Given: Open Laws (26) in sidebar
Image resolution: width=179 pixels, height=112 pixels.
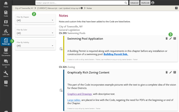Looking at the screenshot, I should pyautogui.click(x=6, y=32).
